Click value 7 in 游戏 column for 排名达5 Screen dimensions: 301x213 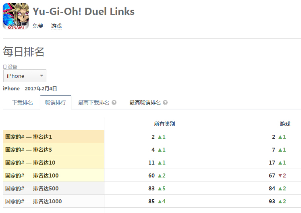pyautogui.click(x=274, y=150)
